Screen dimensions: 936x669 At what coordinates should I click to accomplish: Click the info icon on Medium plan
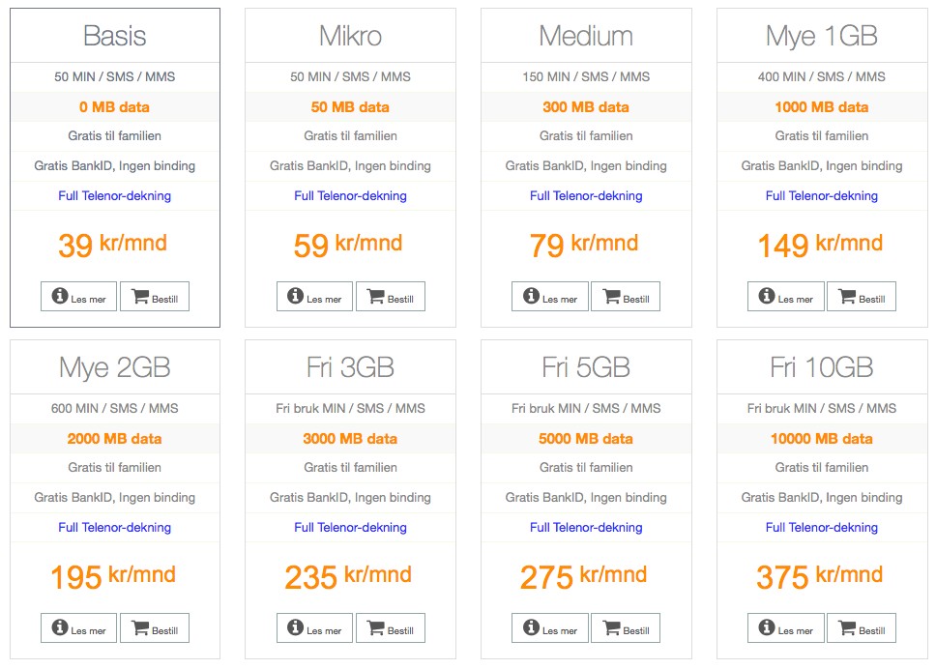(x=531, y=296)
